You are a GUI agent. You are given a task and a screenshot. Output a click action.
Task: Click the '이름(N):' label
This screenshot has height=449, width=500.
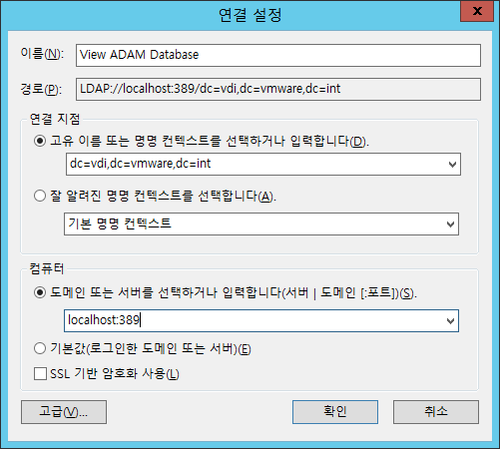(42, 53)
